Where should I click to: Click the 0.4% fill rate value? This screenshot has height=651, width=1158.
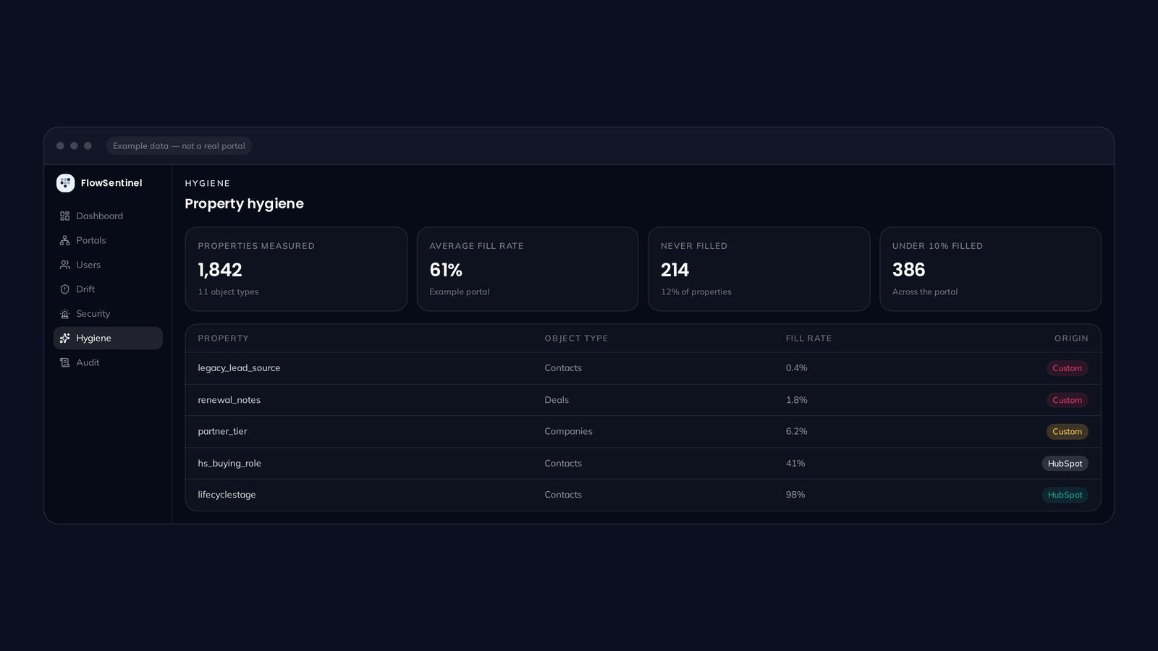point(796,368)
